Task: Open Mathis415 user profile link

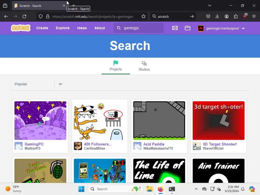Action: pos(32,148)
